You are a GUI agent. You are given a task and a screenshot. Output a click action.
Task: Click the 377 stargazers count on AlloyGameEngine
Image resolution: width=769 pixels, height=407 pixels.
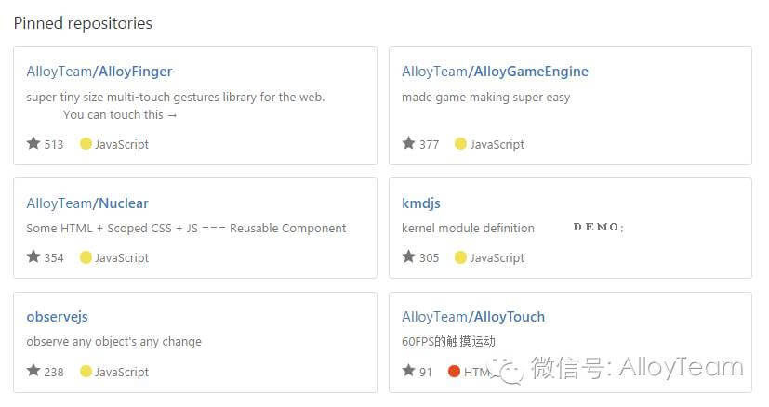pyautogui.click(x=429, y=144)
